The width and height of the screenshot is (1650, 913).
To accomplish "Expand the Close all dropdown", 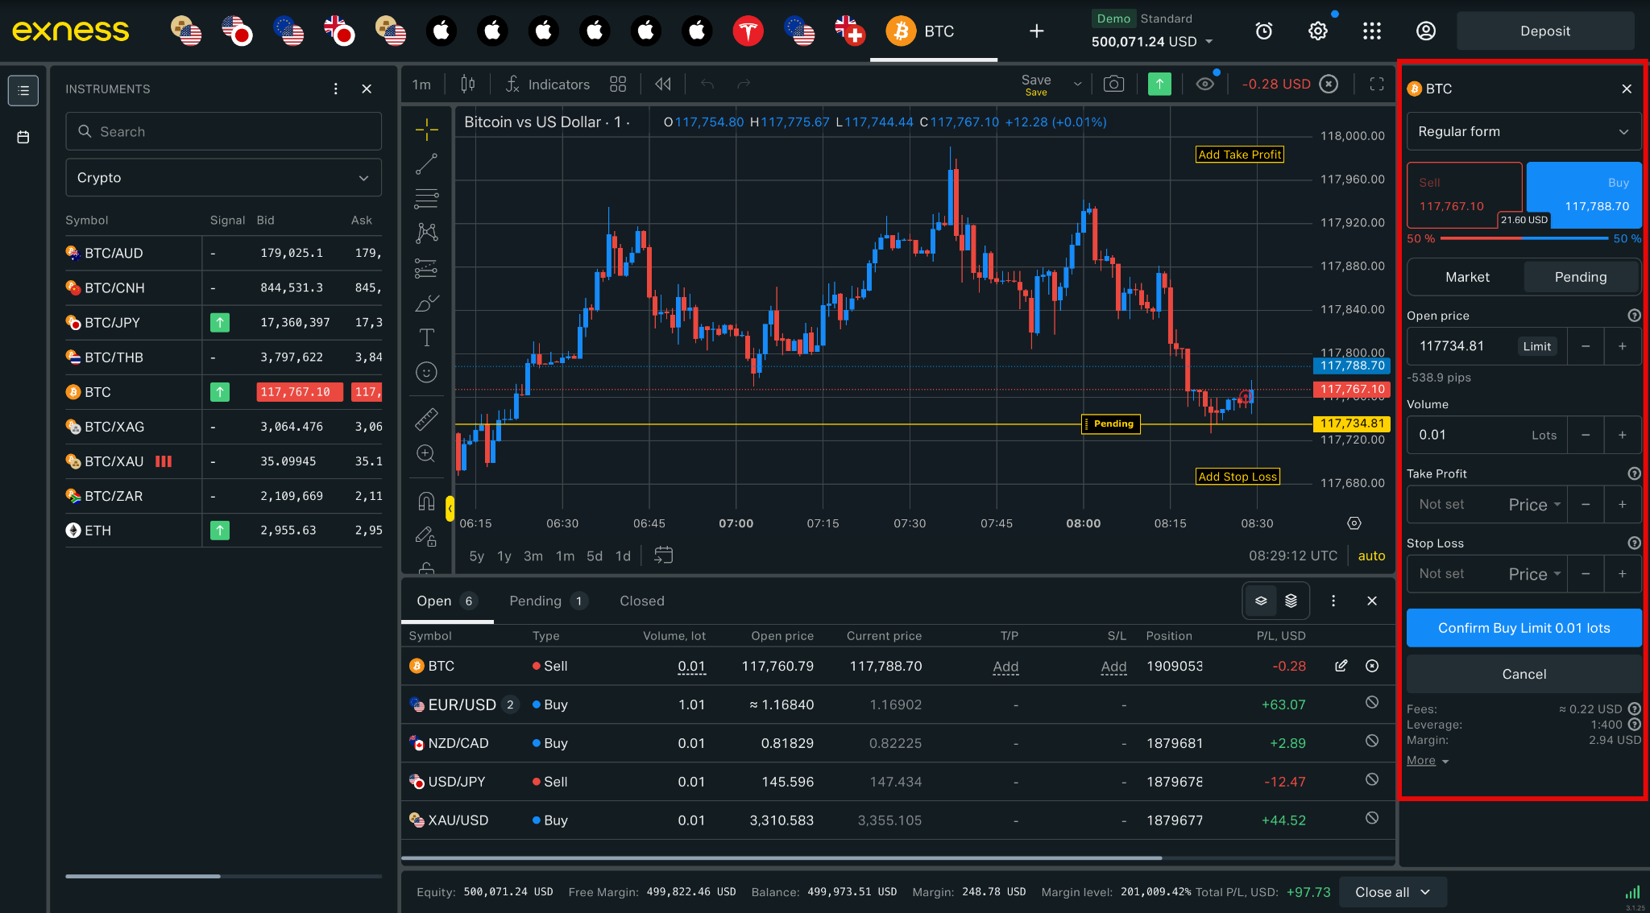I will (1393, 892).
